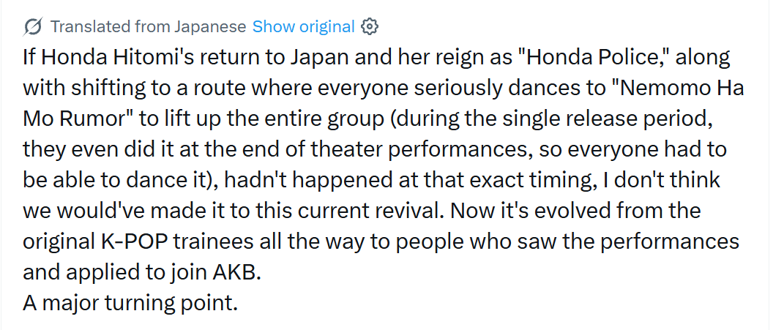This screenshot has width=784, height=330.
Task: Click the line "A major turning point."
Action: pyautogui.click(x=130, y=302)
